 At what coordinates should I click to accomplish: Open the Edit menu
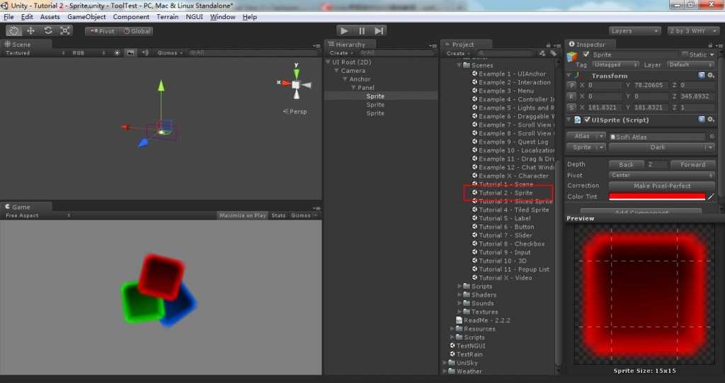click(x=27, y=17)
